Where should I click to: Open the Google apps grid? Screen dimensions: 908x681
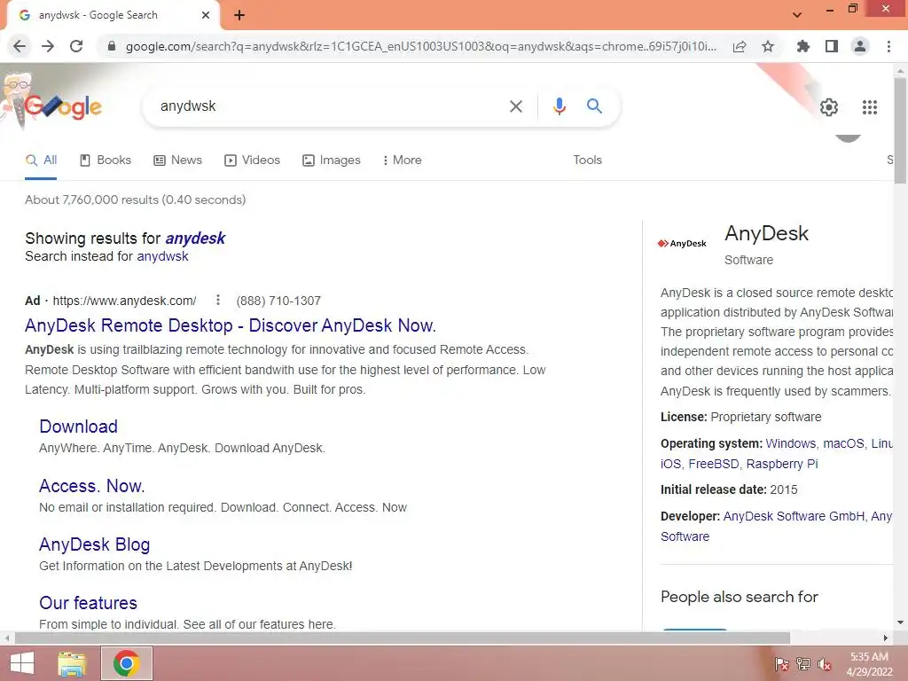870,107
